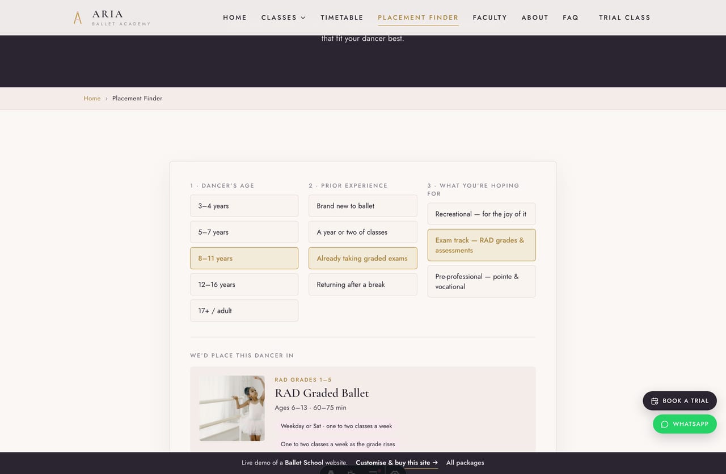This screenshot has height=474, width=726.
Task: Click the calendar icon in Book a Trial
Action: click(655, 401)
